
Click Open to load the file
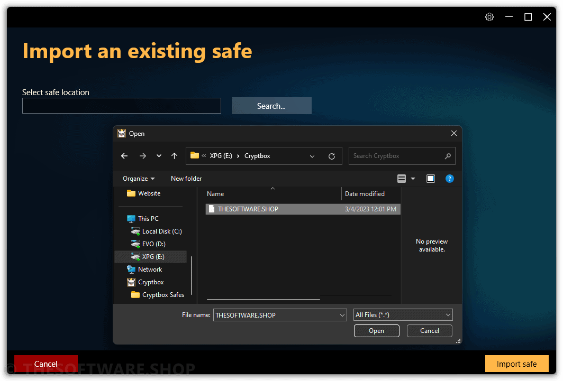376,330
